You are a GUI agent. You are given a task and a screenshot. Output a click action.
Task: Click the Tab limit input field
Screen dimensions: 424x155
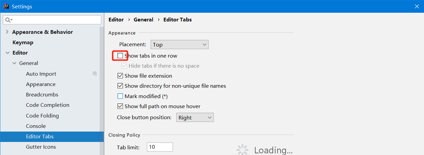(160, 147)
